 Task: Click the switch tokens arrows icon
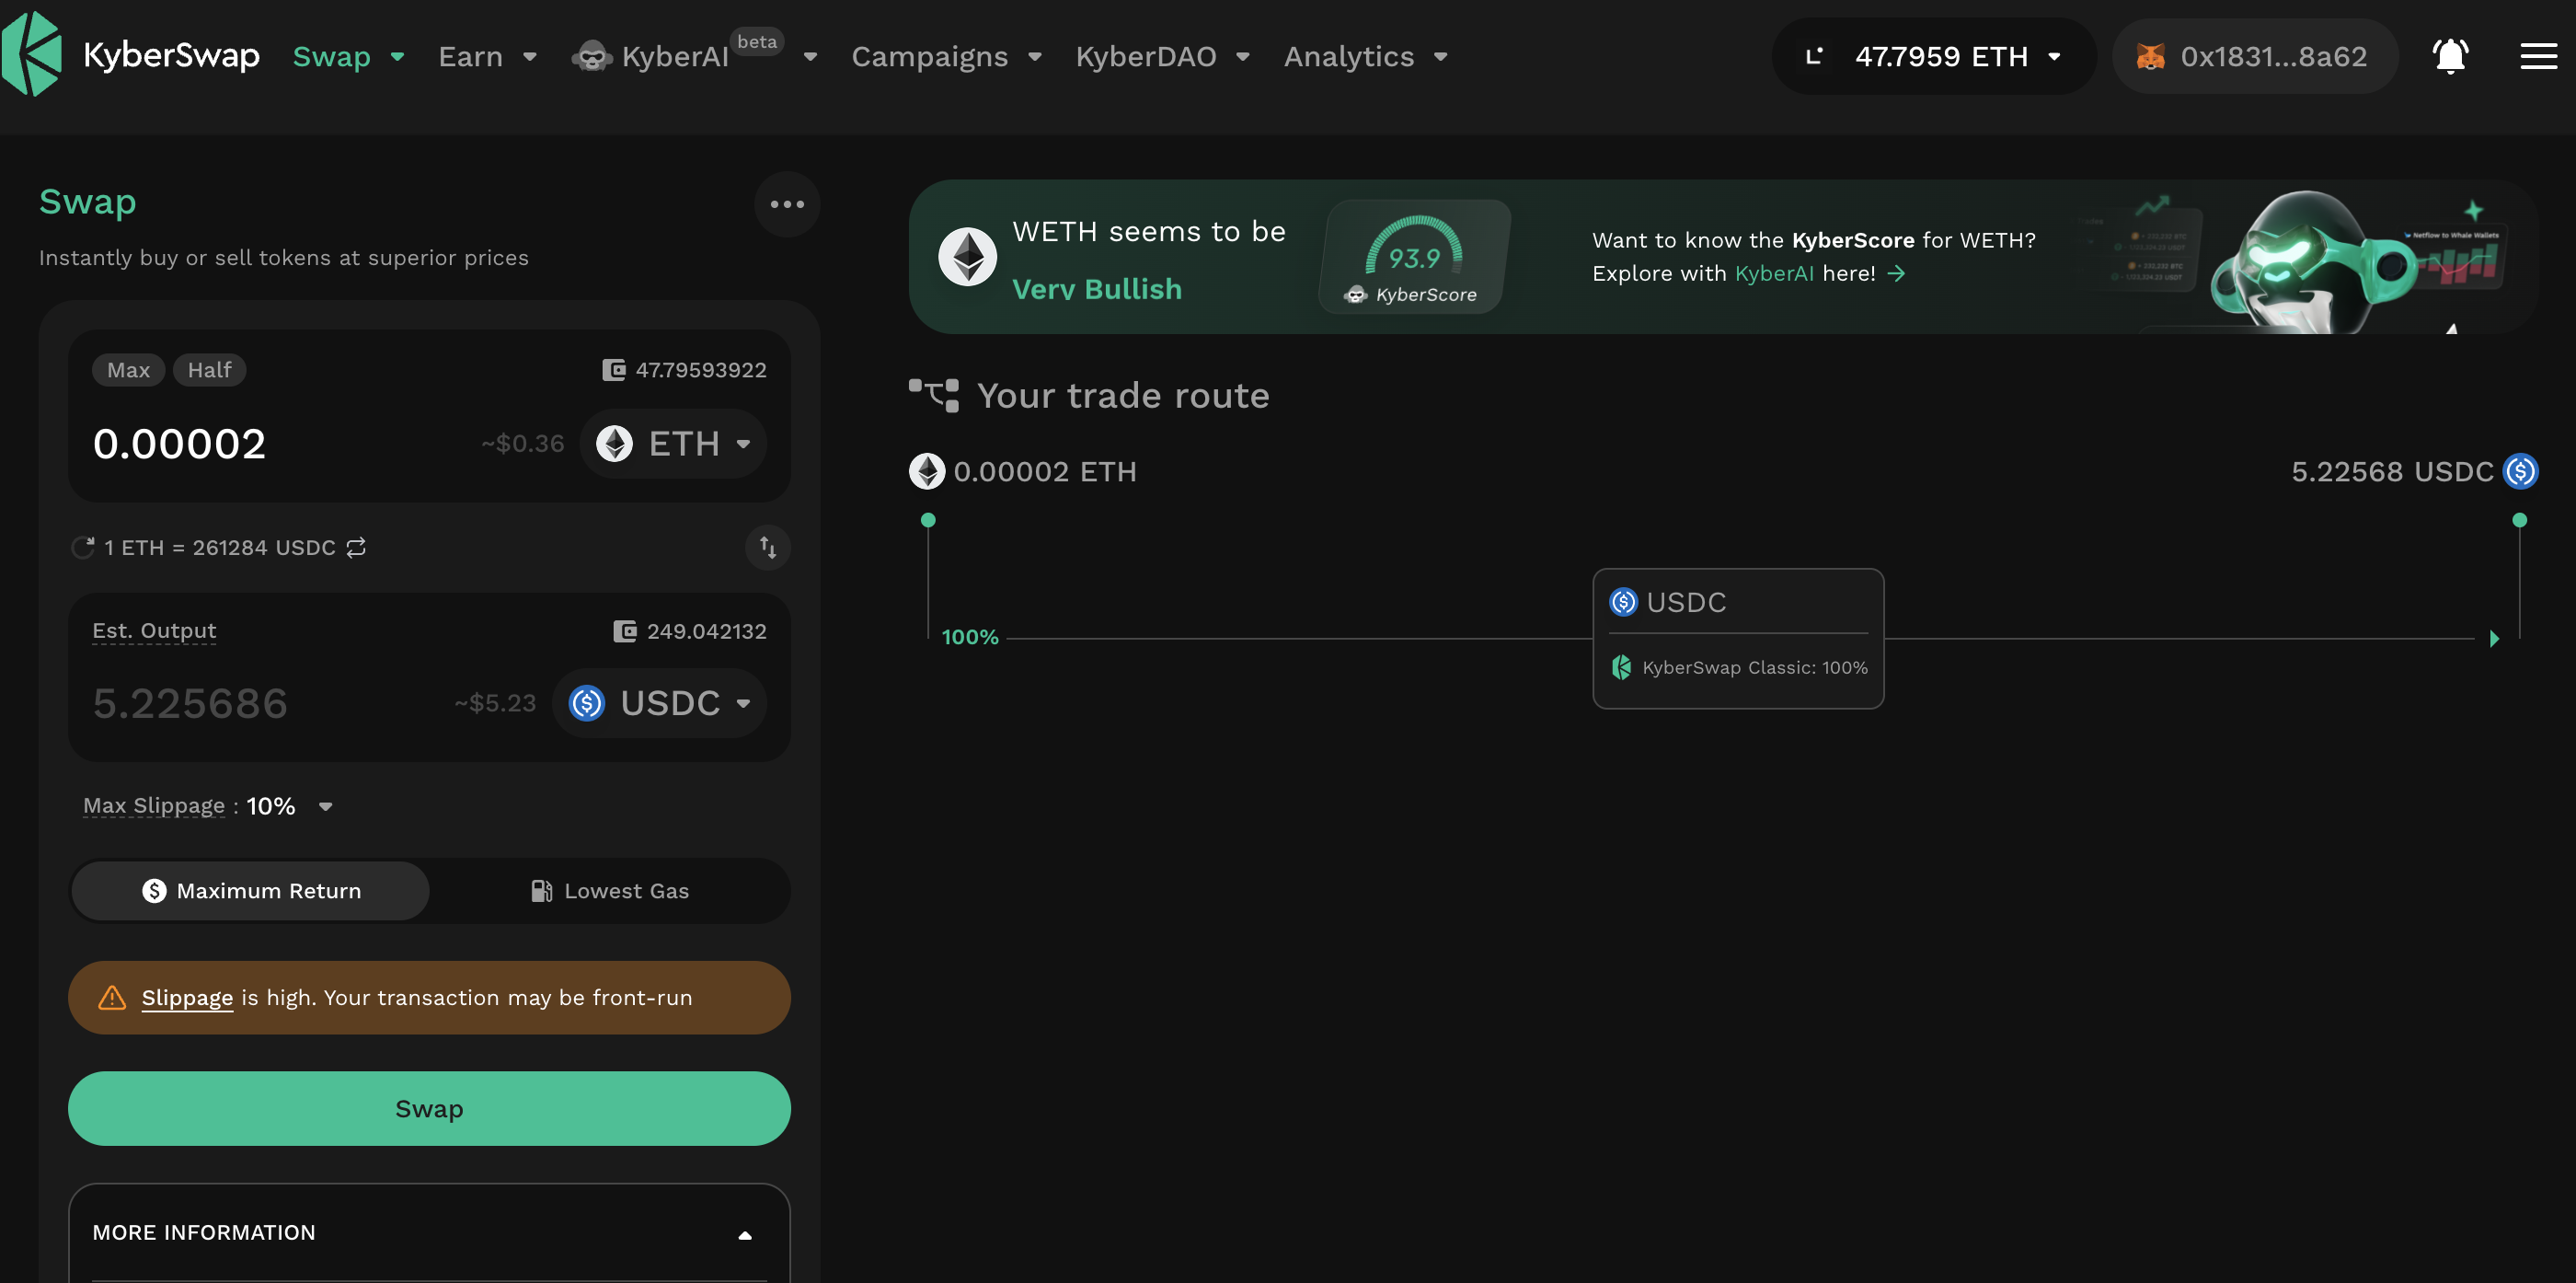point(767,548)
